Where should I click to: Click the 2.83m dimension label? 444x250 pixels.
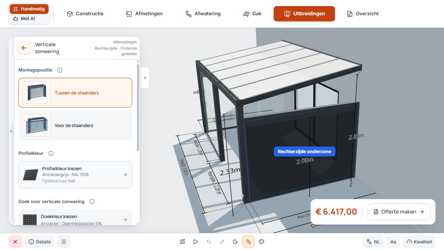click(356, 136)
